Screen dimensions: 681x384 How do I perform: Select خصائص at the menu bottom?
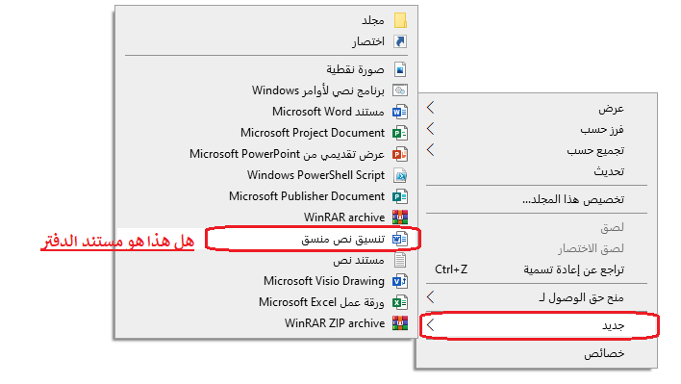click(538, 353)
